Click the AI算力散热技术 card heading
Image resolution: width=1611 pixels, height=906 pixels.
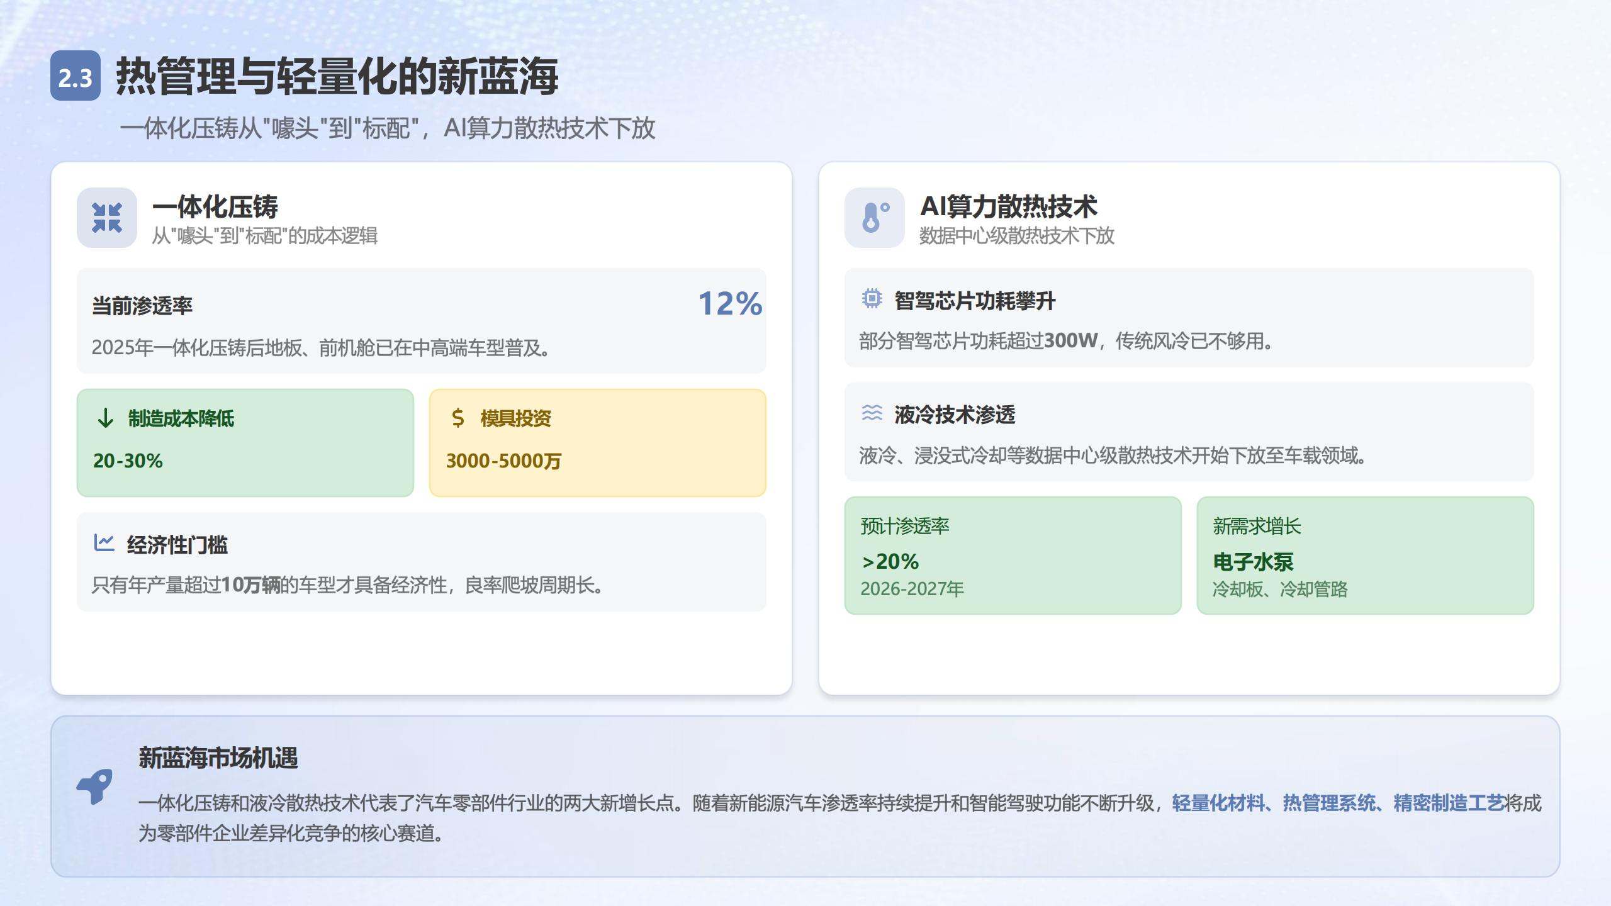coord(1009,206)
